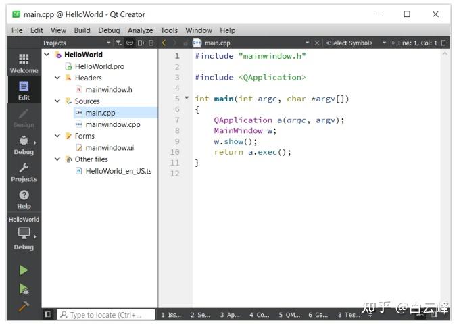
Task: Open the 6 General Messages pane
Action: [318, 315]
